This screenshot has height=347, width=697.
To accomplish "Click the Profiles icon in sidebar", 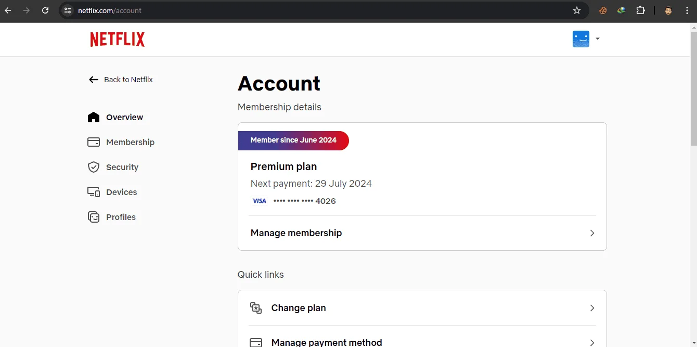I will coord(94,217).
